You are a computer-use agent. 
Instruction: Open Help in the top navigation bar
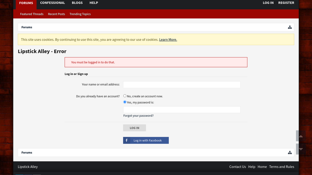click(94, 3)
